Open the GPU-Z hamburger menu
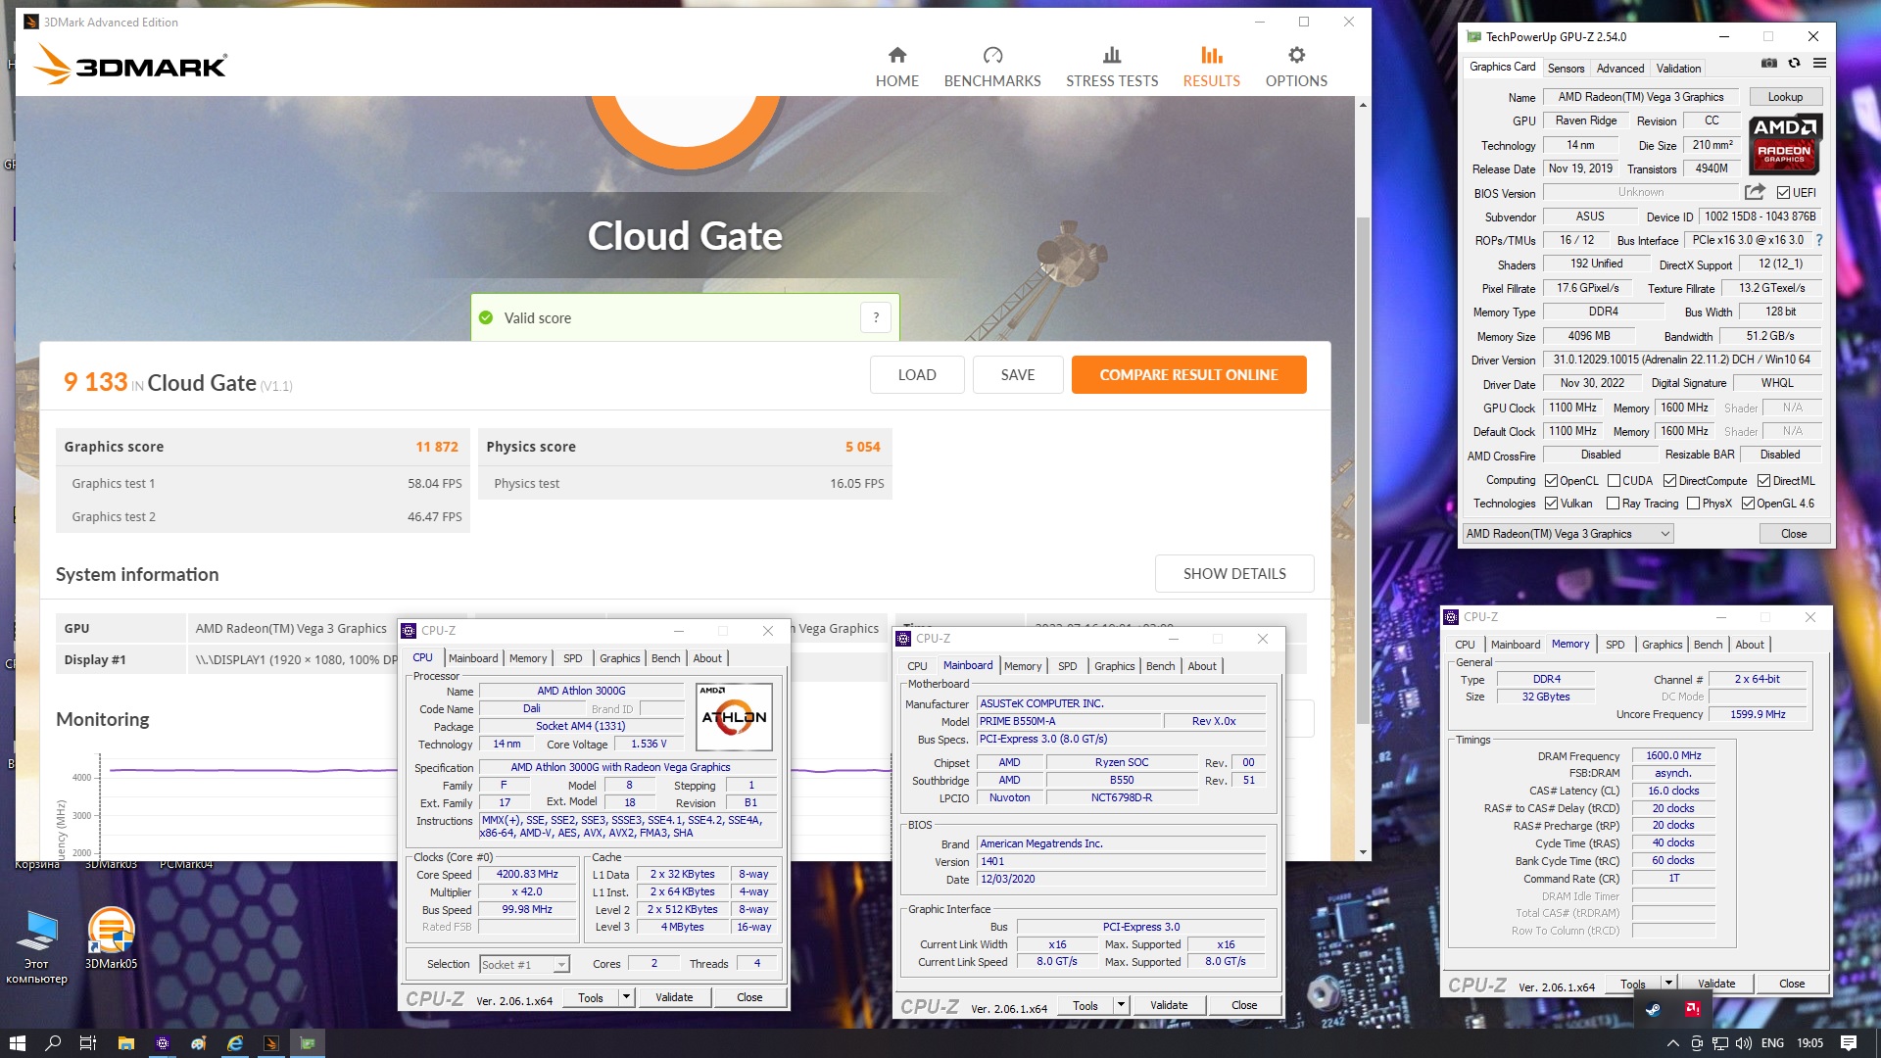The image size is (1881, 1058). click(x=1819, y=63)
